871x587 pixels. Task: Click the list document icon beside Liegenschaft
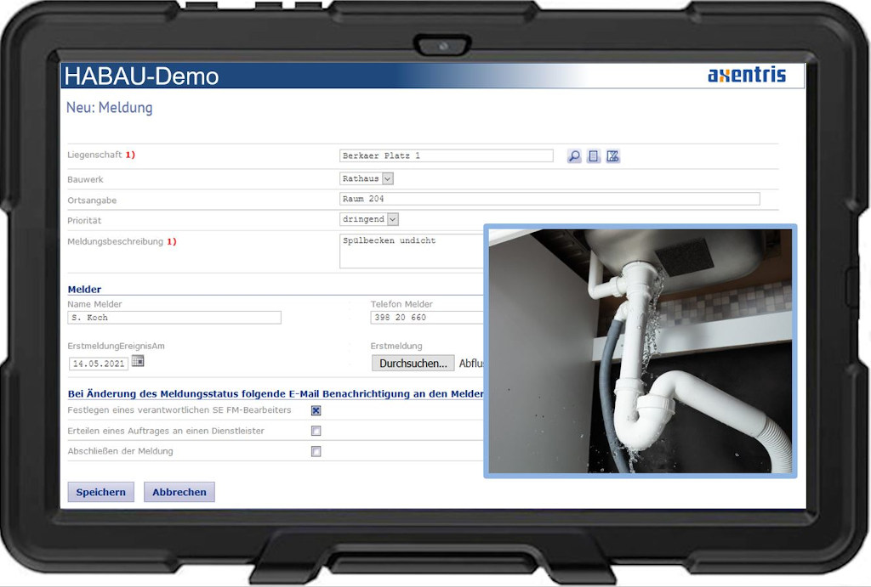594,156
